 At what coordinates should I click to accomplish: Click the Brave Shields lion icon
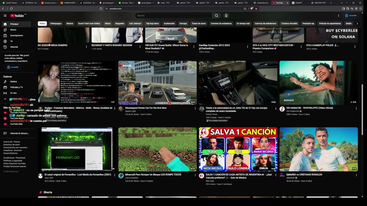click(252, 9)
